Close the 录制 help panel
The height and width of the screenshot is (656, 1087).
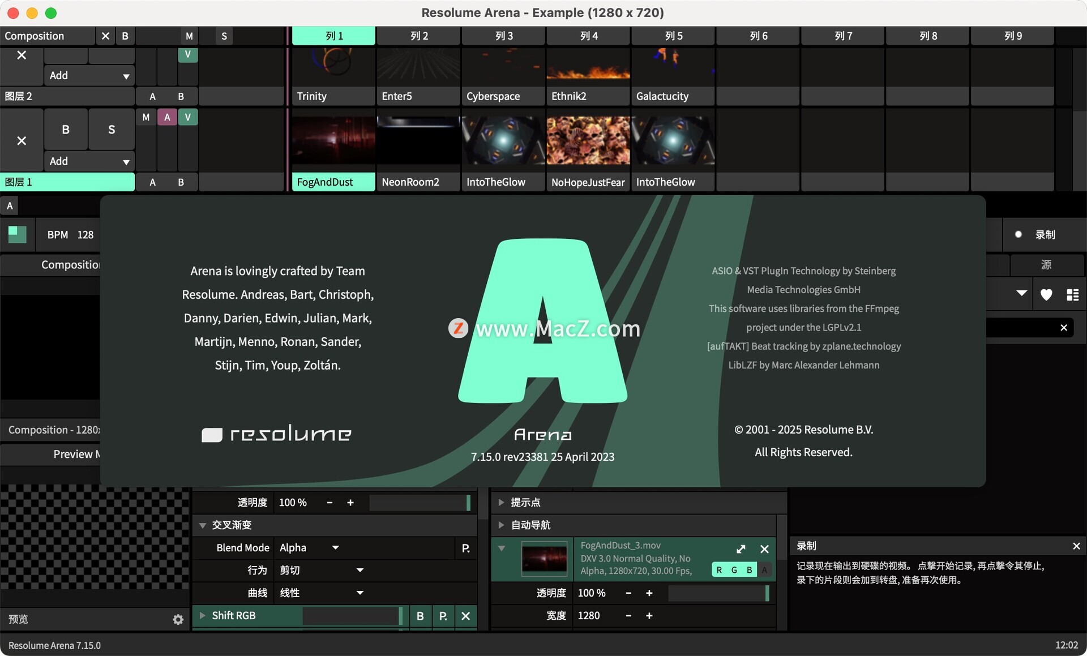click(x=1076, y=546)
